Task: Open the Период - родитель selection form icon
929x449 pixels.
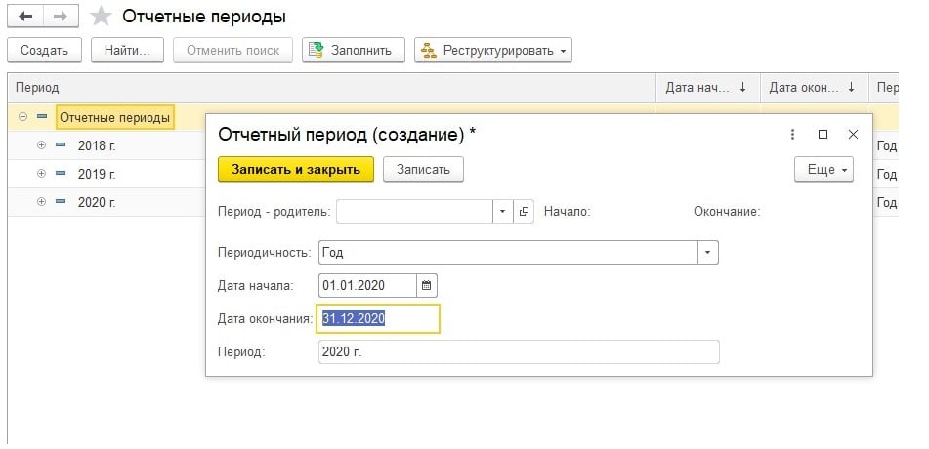Action: point(524,211)
